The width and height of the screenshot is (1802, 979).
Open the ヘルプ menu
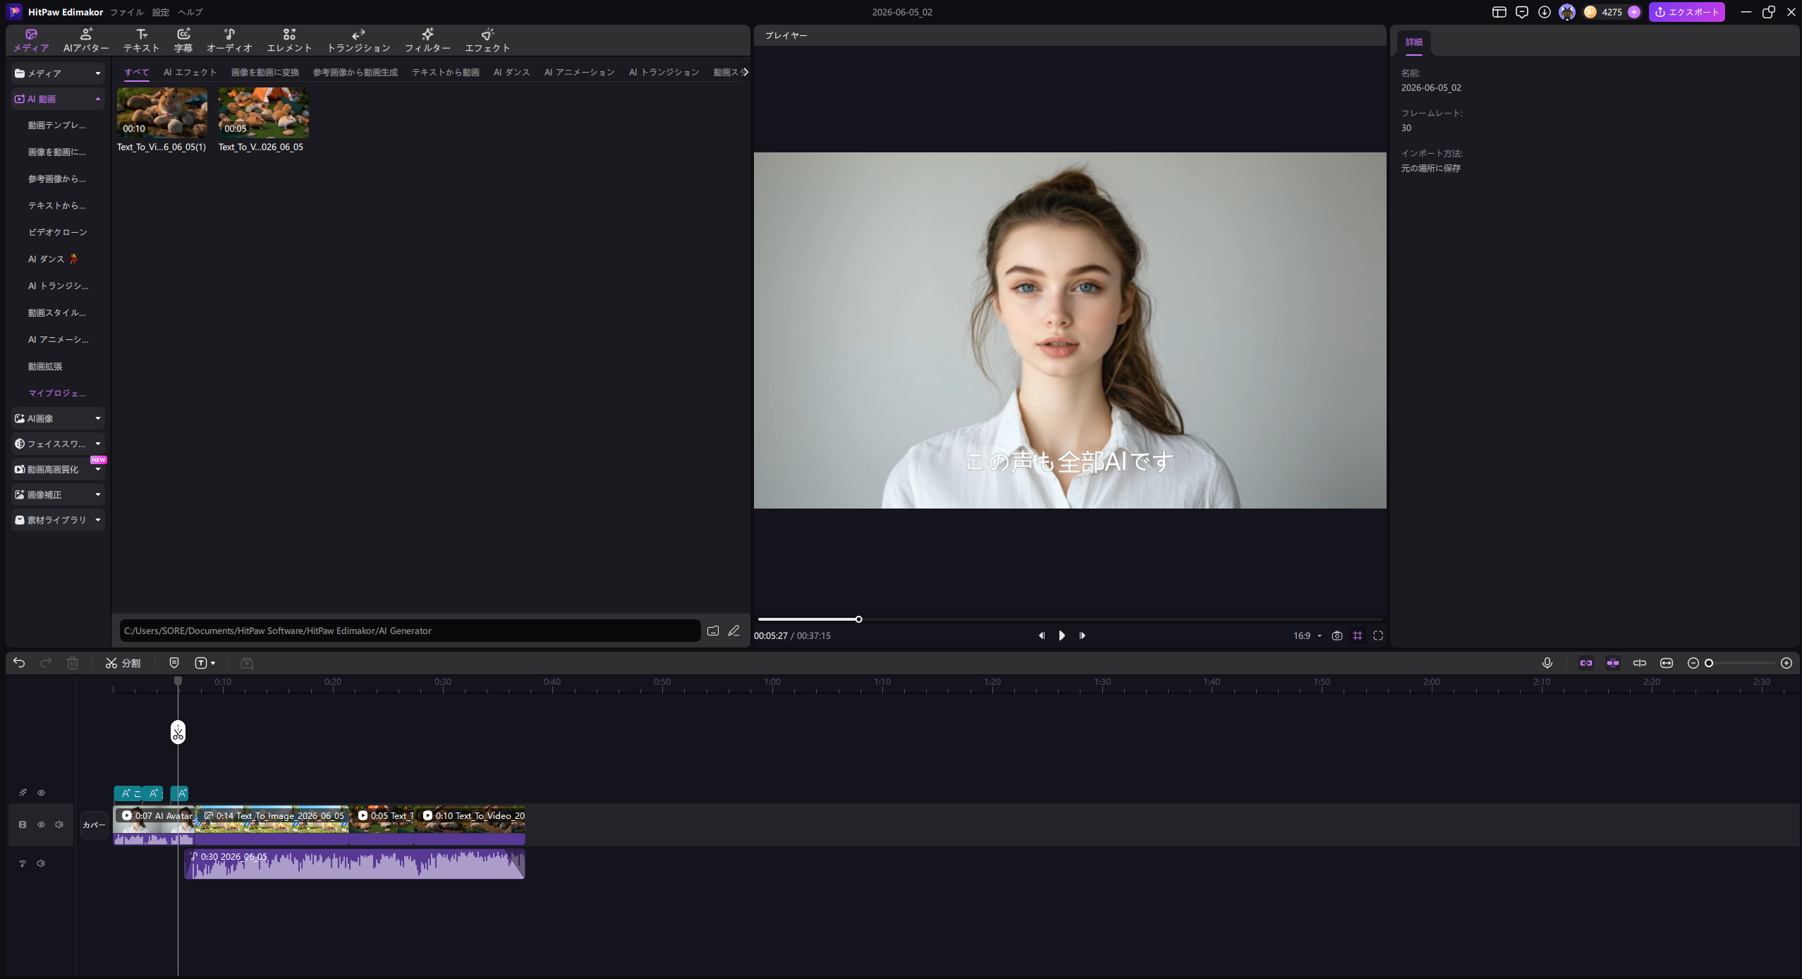coord(190,12)
